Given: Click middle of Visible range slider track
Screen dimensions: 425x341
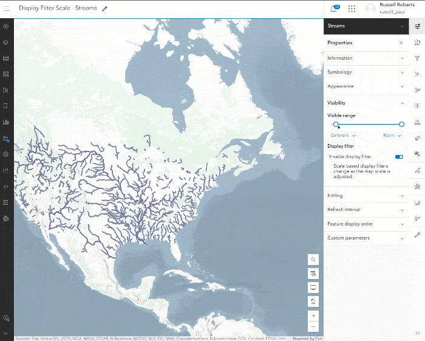Looking at the screenshot, I should (369, 124).
